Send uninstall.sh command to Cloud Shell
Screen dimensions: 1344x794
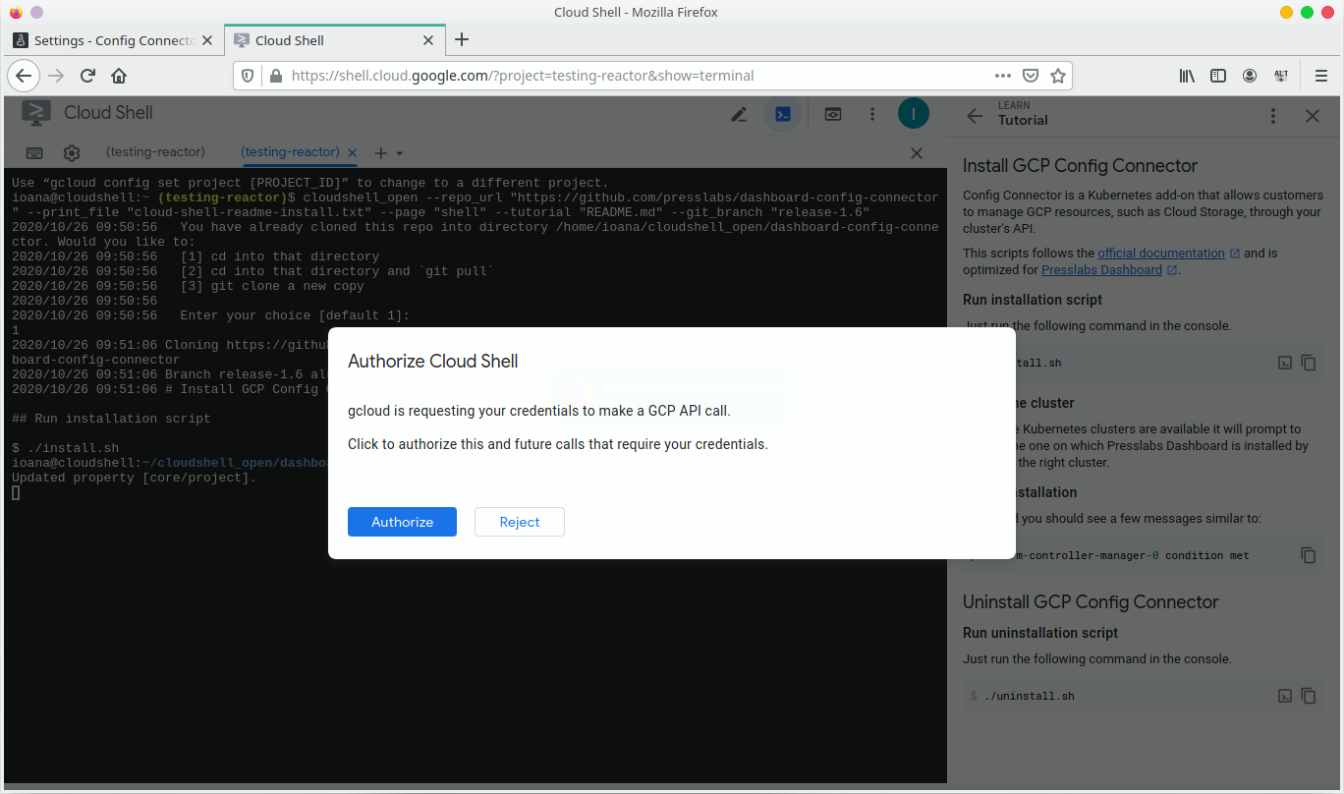coord(1284,696)
